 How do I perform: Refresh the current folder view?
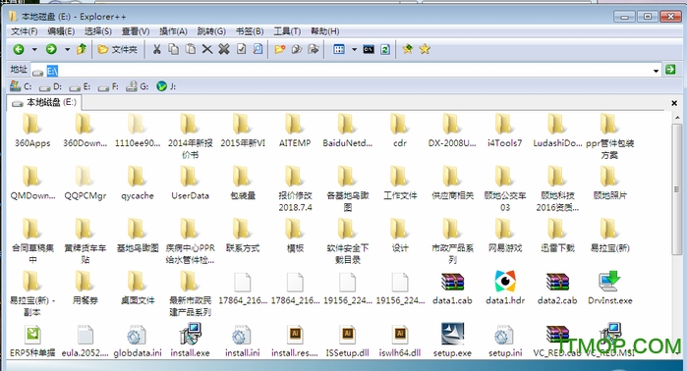[385, 49]
